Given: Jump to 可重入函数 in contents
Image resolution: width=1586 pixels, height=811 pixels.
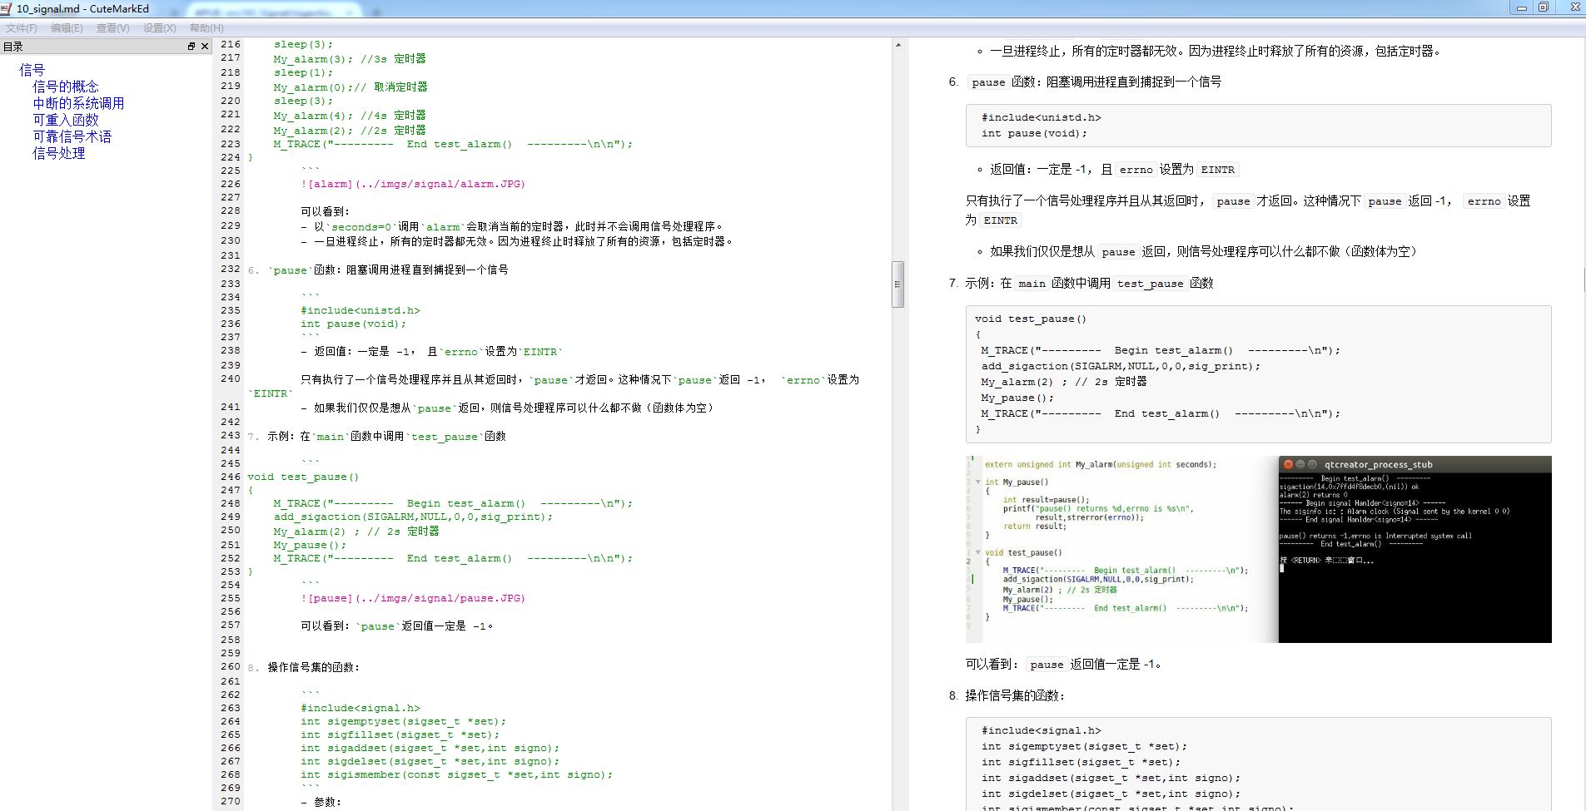Looking at the screenshot, I should click(66, 120).
